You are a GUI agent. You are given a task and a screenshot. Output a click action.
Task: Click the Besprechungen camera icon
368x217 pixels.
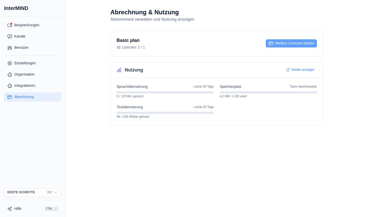[10, 25]
